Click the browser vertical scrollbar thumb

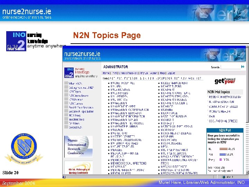point(247,85)
